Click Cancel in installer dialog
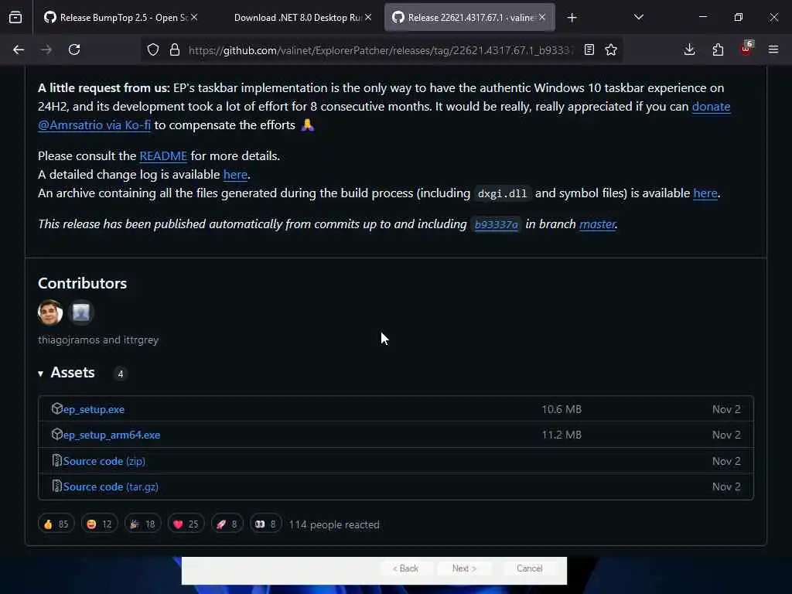792x594 pixels. [529, 568]
